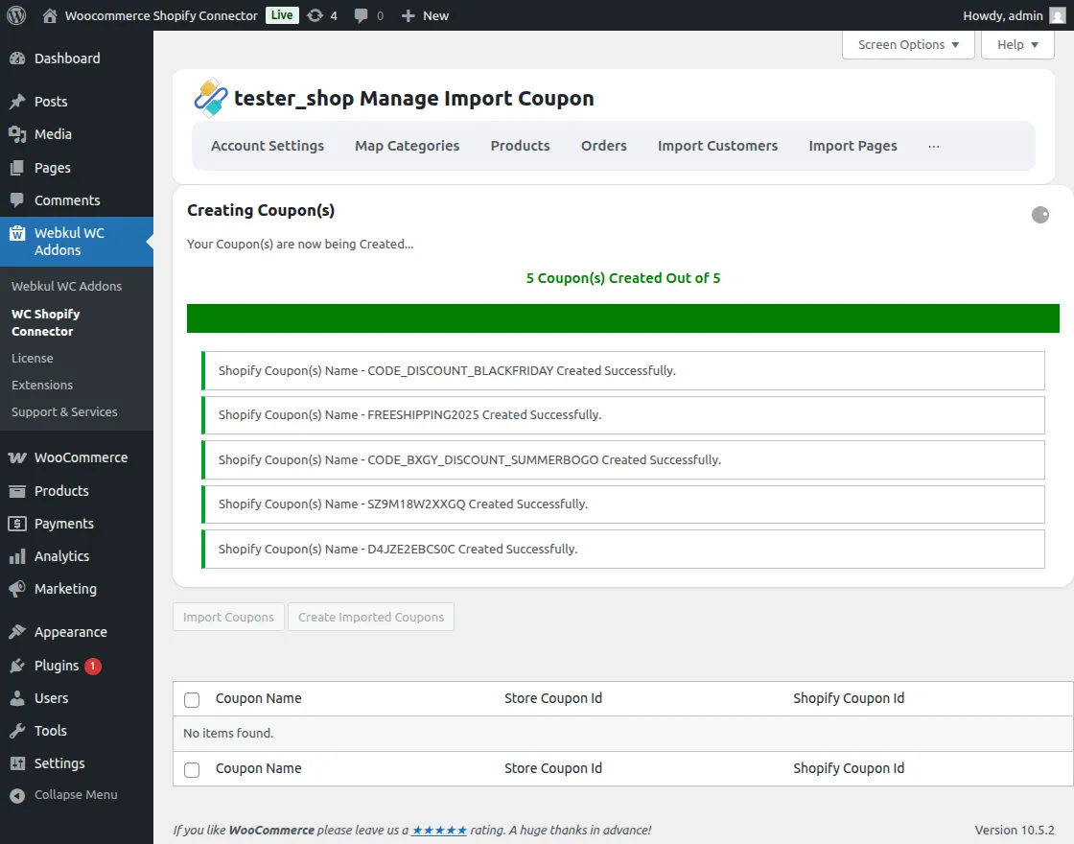Click the WordPress logo icon
Viewport: 1074px width, 844px height.
click(x=15, y=15)
